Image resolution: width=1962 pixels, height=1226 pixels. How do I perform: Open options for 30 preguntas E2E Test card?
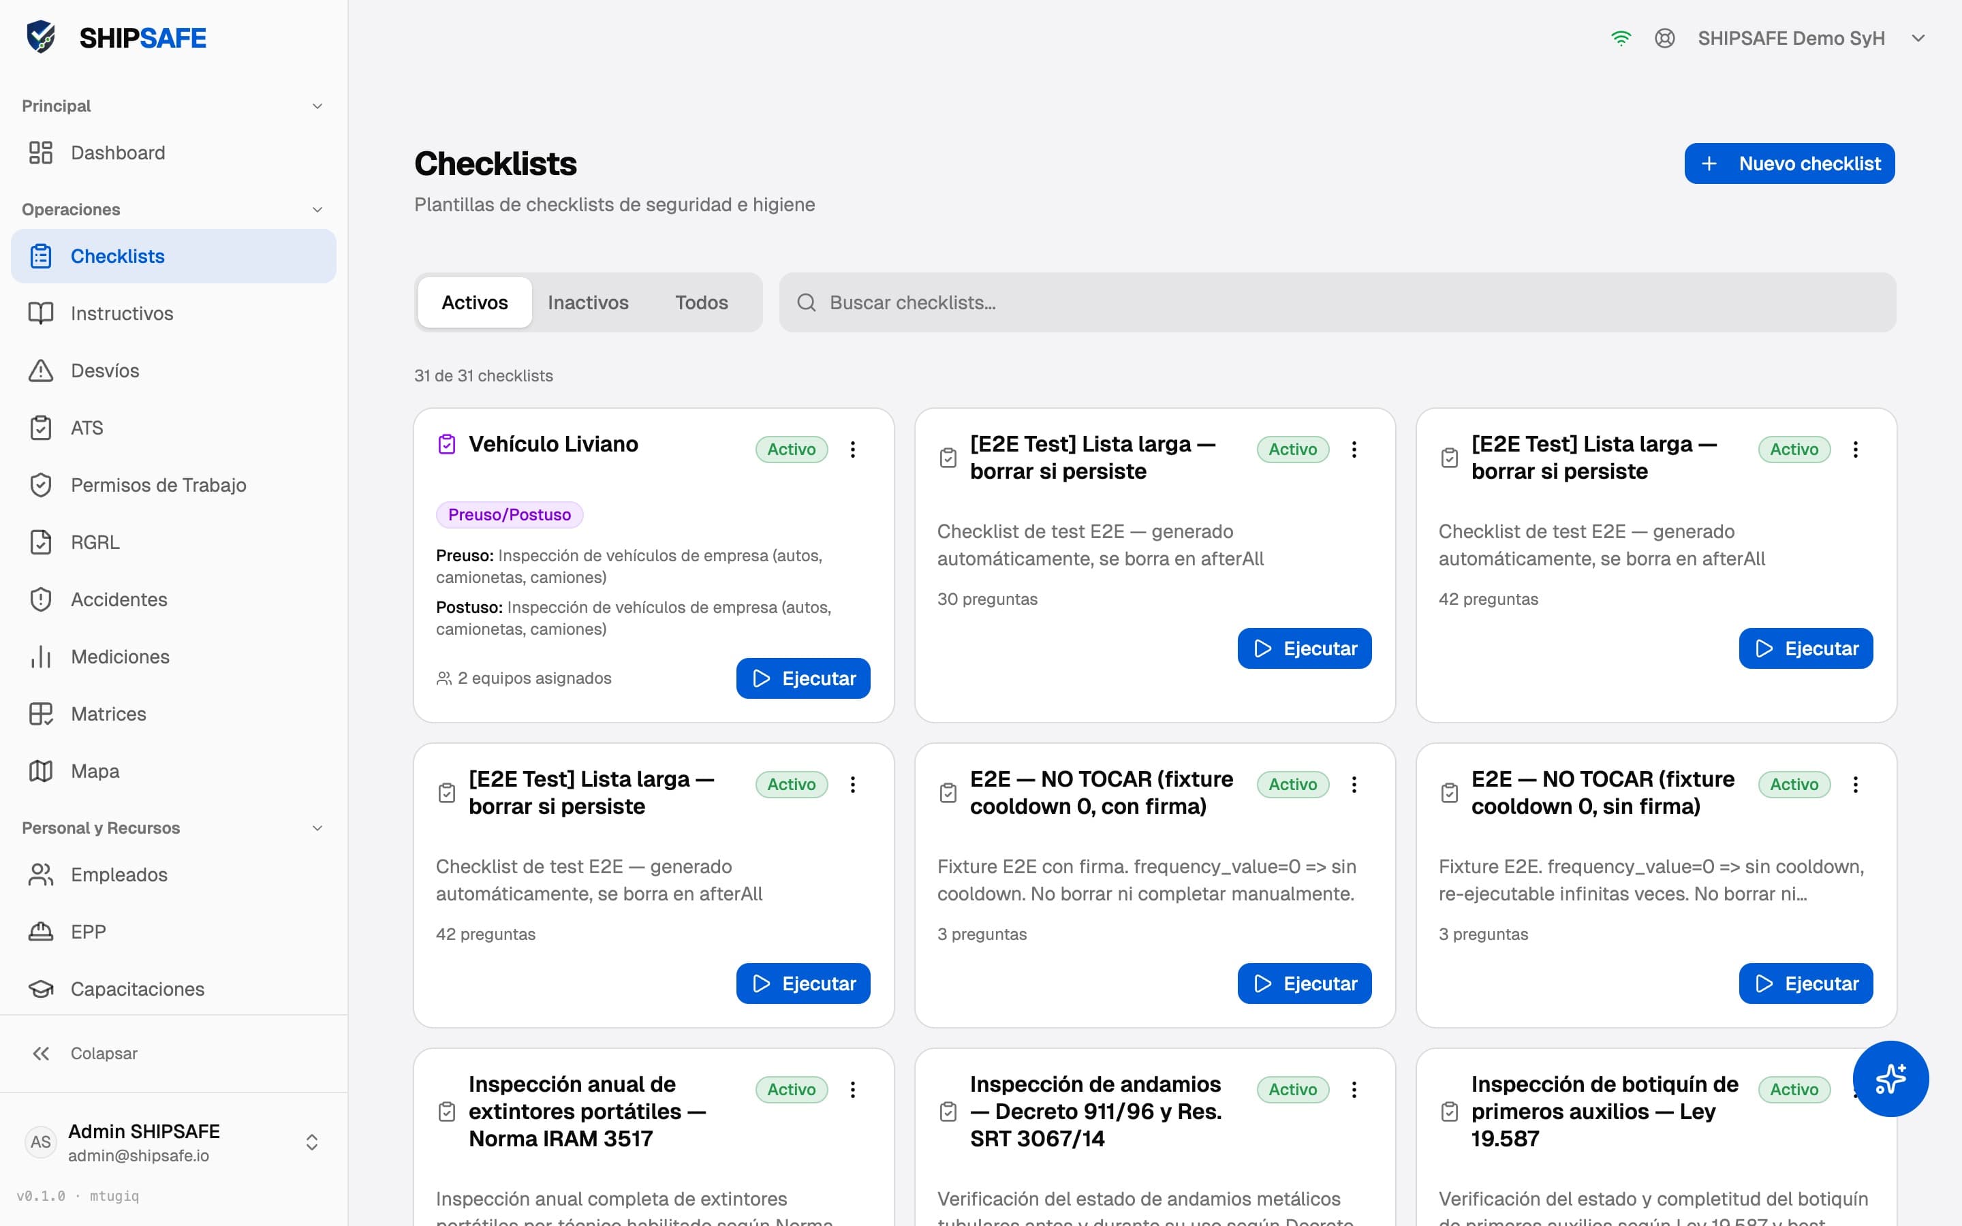tap(1354, 450)
